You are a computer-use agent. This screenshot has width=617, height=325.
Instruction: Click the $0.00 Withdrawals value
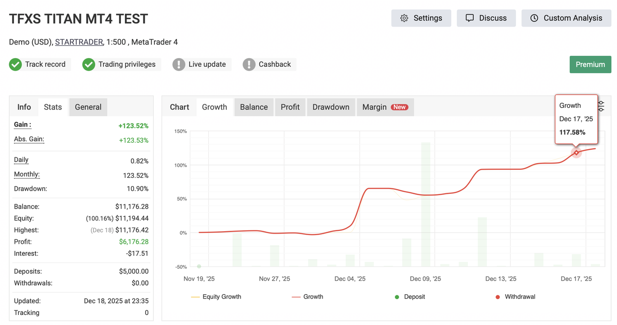click(x=140, y=283)
